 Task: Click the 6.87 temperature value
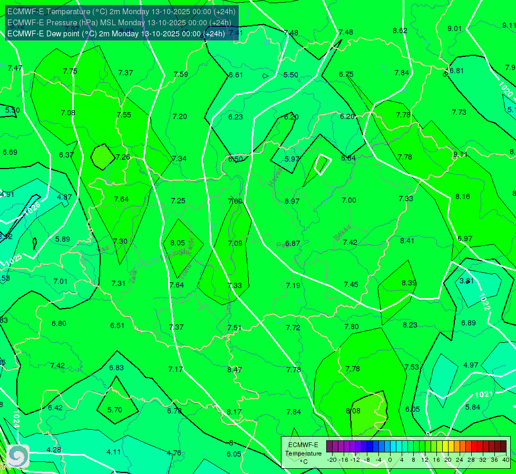293,243
